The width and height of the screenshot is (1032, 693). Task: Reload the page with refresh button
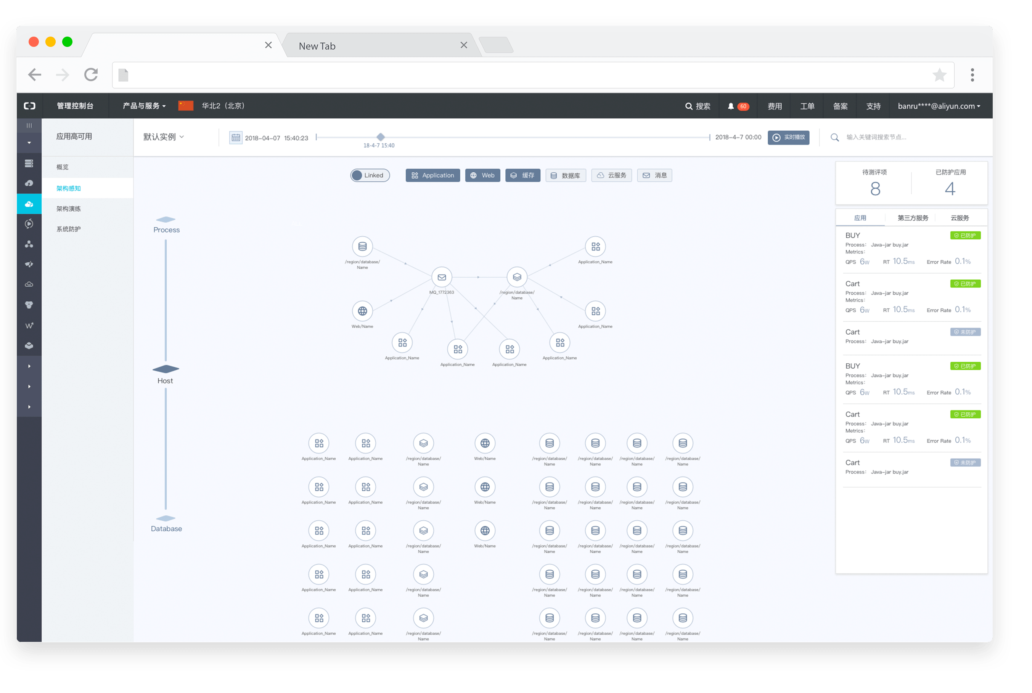pos(91,75)
